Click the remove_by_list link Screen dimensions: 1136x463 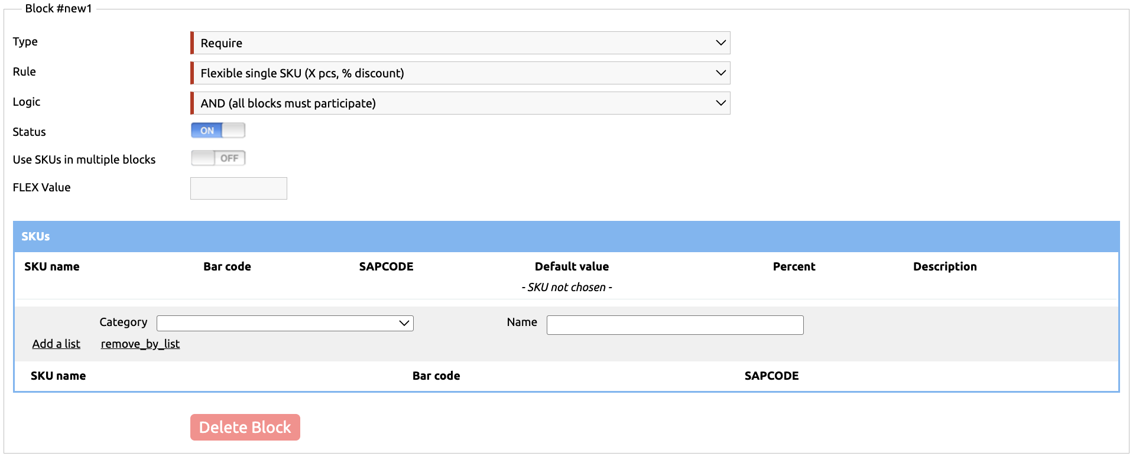click(140, 344)
